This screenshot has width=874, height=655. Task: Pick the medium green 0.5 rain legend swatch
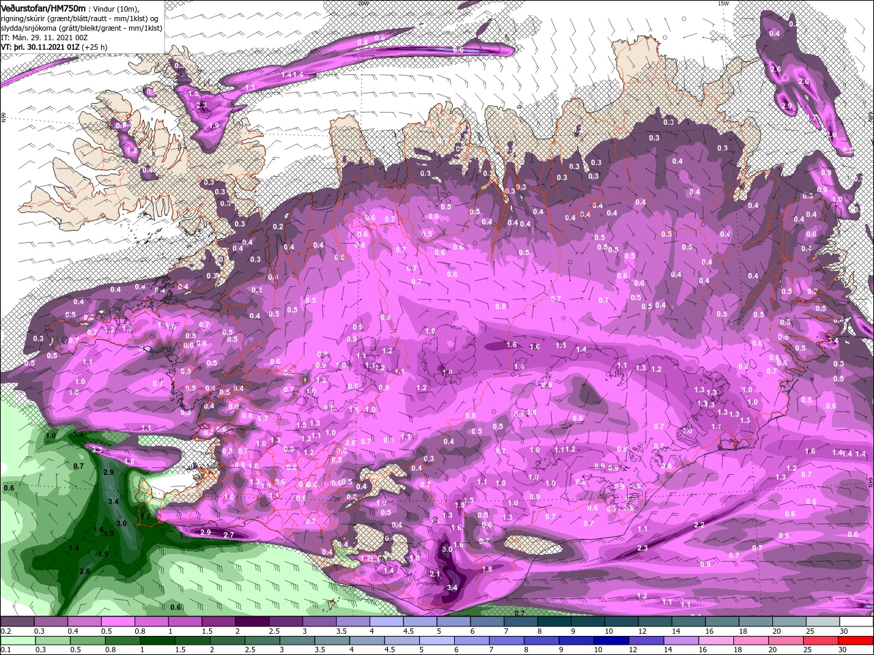[x=87, y=641]
